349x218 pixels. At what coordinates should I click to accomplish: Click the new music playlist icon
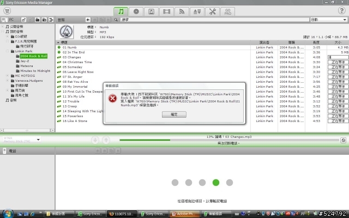(x=23, y=20)
